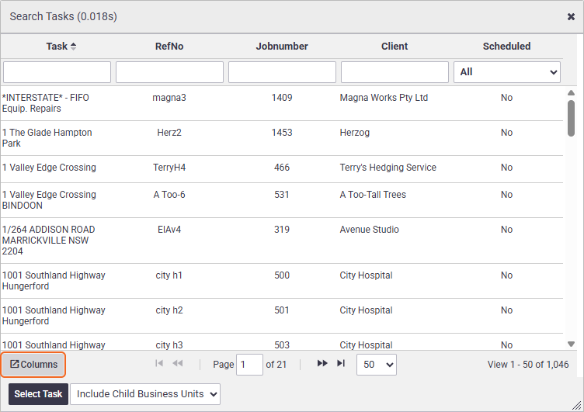Viewport: 584px width, 412px height.
Task: Click client Herzog
Action: click(x=355, y=133)
